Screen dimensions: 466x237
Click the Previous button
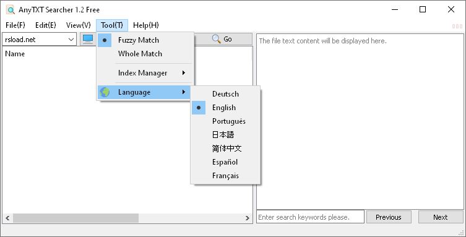click(389, 217)
